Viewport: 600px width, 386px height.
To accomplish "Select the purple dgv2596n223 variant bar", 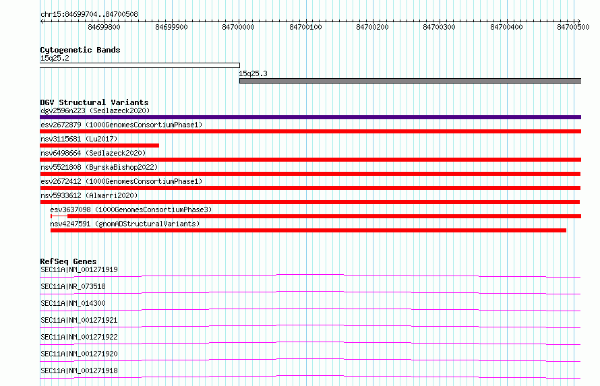I will (310, 117).
